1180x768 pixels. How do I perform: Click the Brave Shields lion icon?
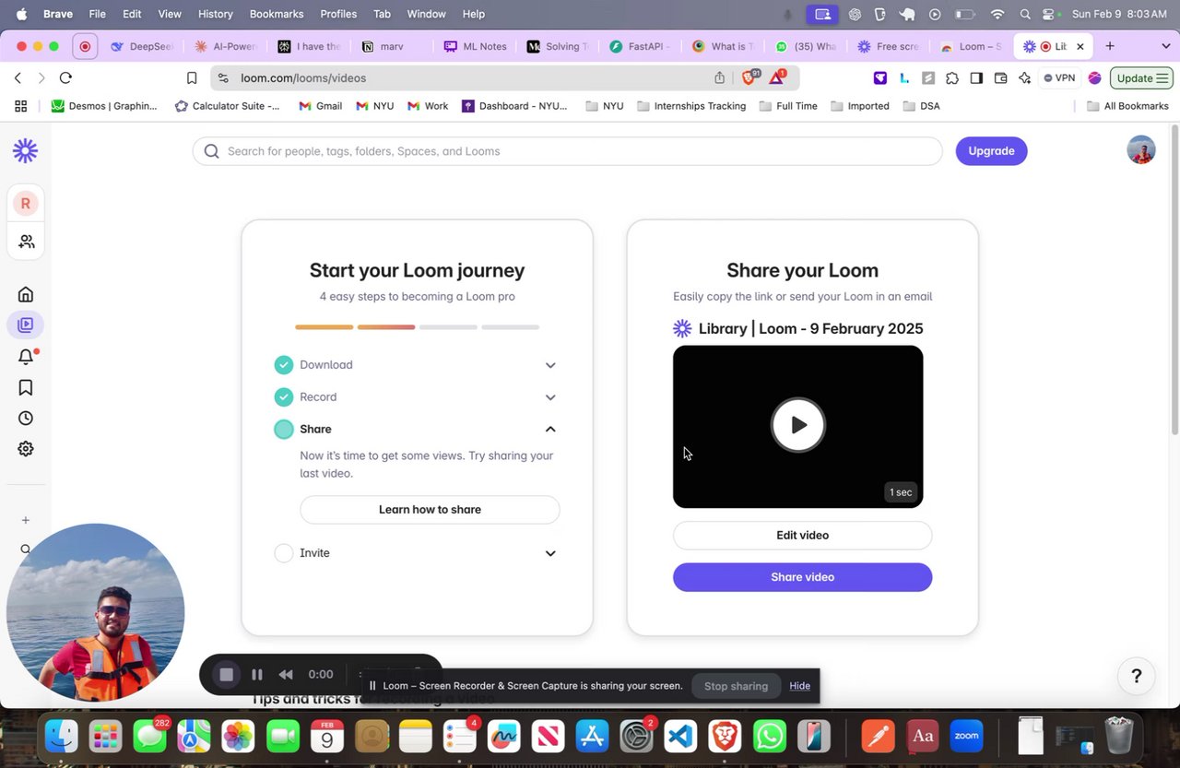pyautogui.click(x=749, y=78)
